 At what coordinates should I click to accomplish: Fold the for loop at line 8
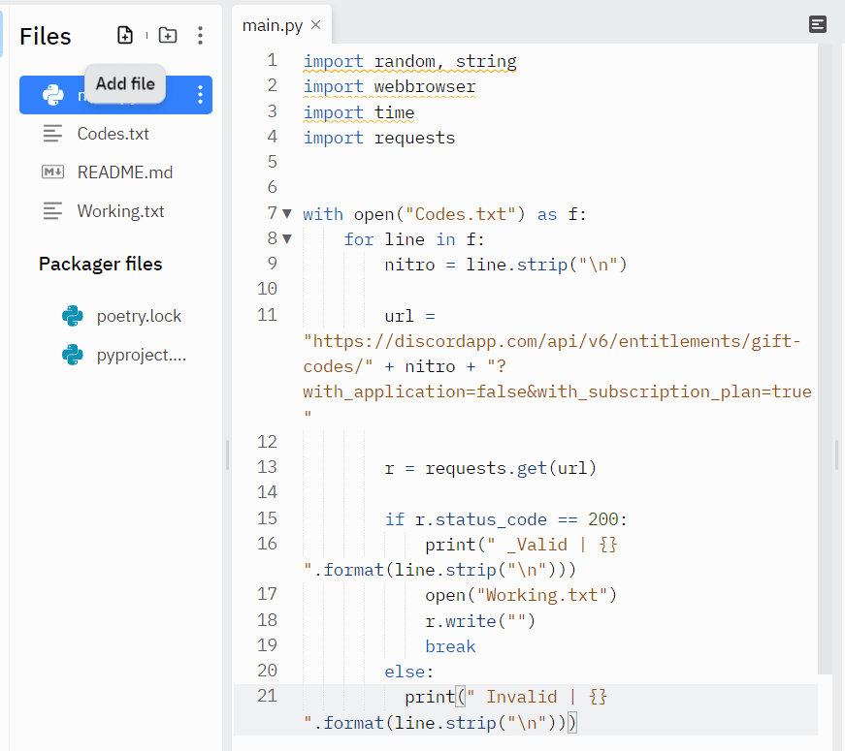286,238
